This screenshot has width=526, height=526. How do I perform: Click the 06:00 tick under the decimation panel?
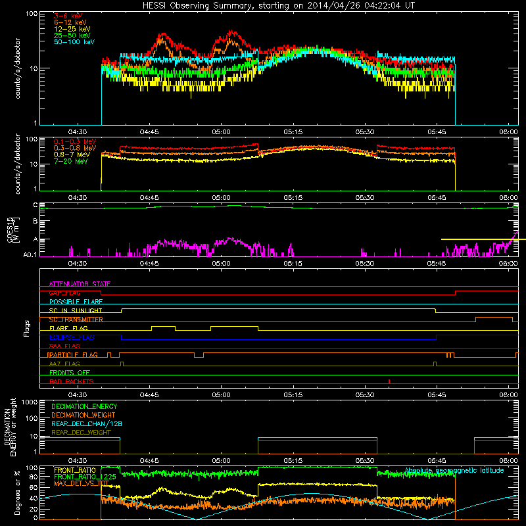tap(508, 461)
